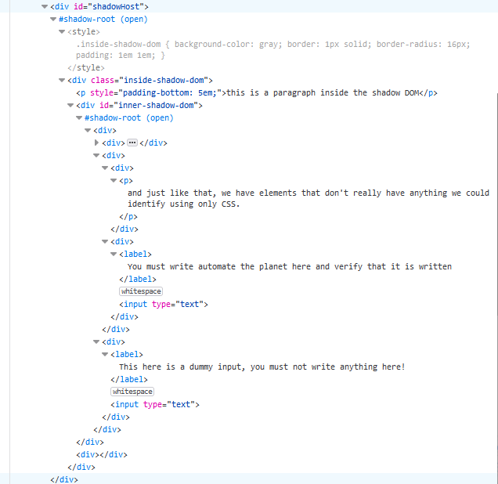The height and width of the screenshot is (484, 498).
Task: Collapse the shadowHost div node
Action: pyautogui.click(x=45, y=7)
